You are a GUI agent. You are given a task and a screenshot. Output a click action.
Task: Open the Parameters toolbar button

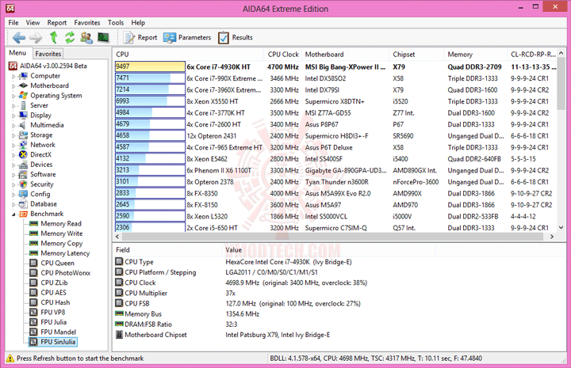pos(187,37)
